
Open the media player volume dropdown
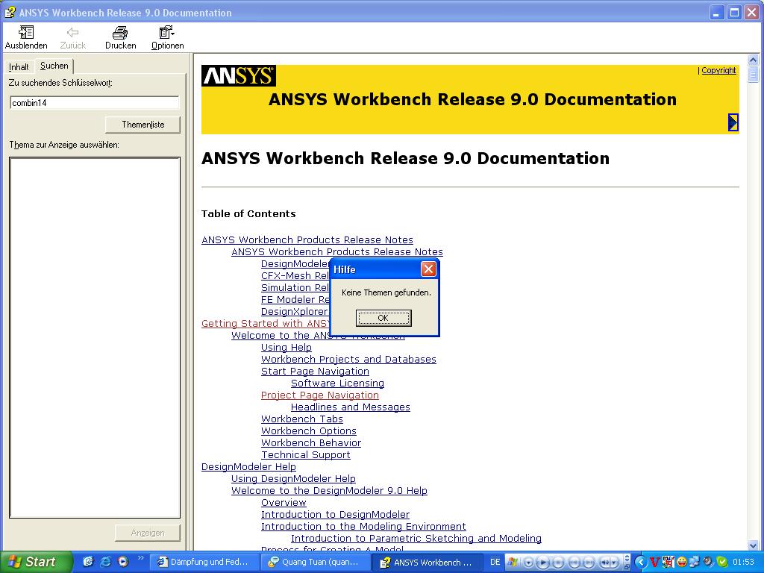[x=614, y=563]
